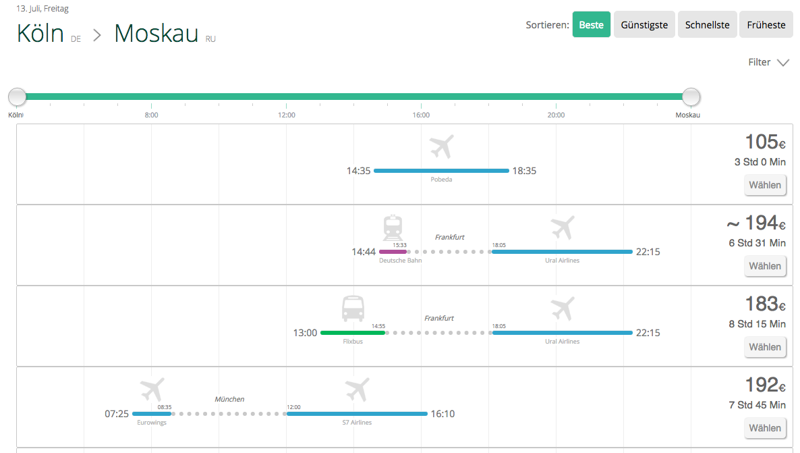Select the 192€ München connection with Wählen

click(765, 428)
